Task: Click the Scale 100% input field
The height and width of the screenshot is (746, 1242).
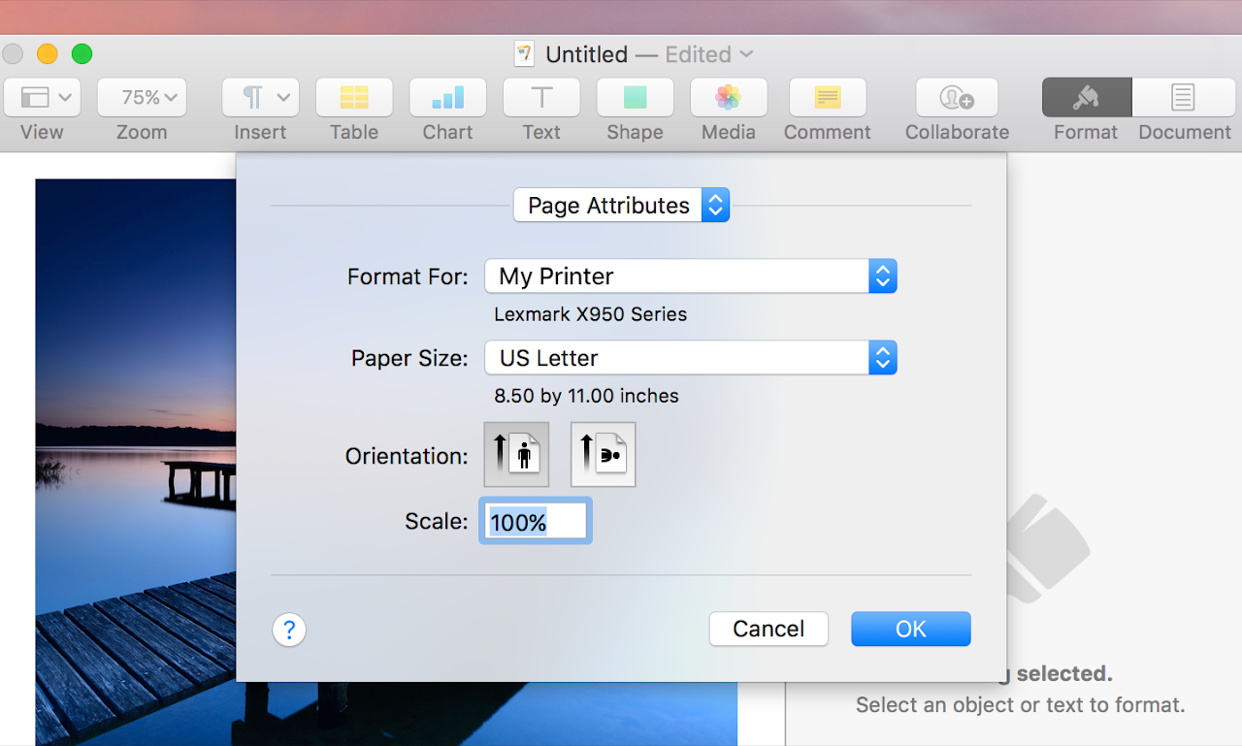Action: [x=536, y=521]
